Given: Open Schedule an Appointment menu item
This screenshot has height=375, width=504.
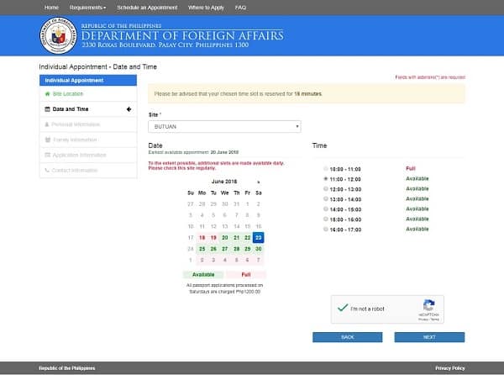Looking at the screenshot, I should 147,8.
